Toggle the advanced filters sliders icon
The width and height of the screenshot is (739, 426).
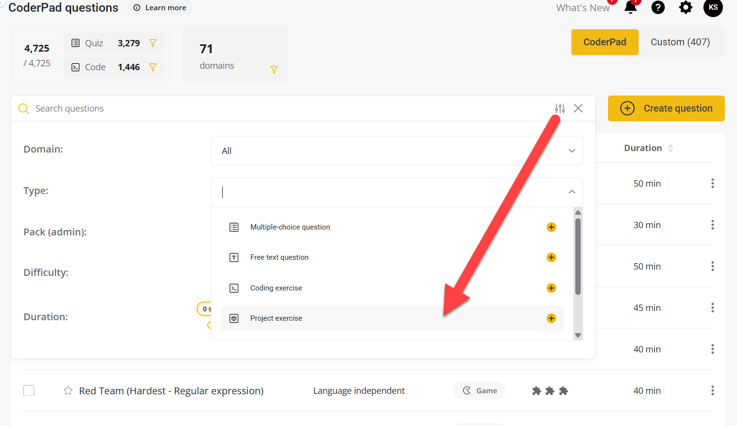[x=560, y=108]
